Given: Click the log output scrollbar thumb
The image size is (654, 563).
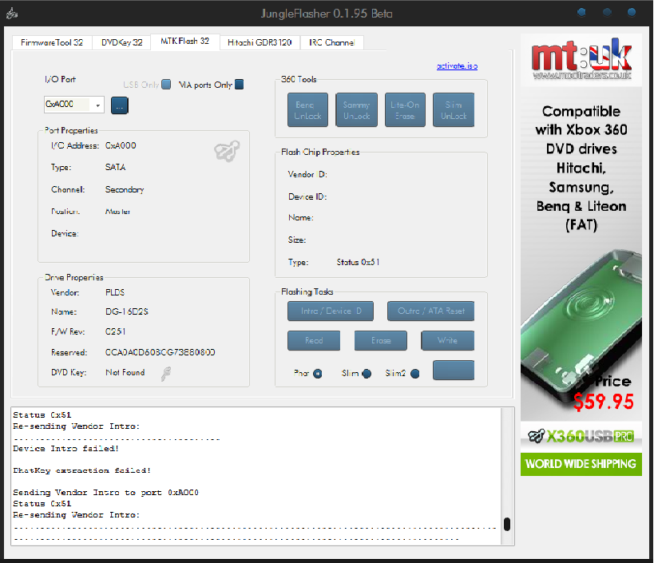Looking at the screenshot, I should (507, 525).
